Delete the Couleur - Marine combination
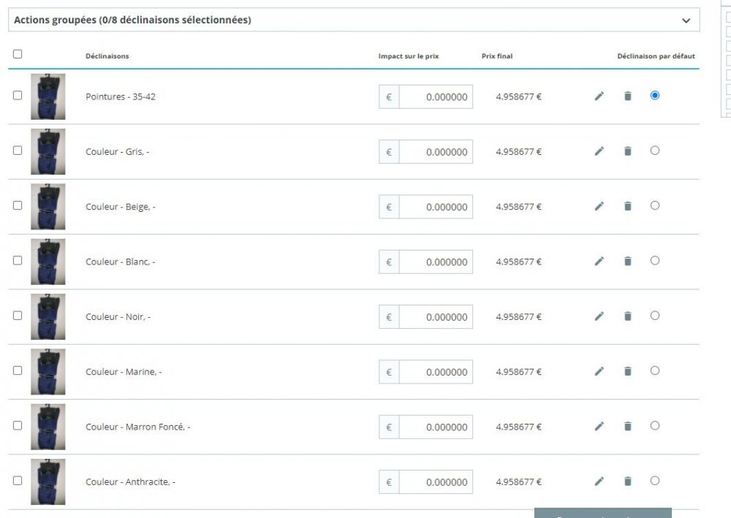This screenshot has height=518, width=731. coord(627,371)
